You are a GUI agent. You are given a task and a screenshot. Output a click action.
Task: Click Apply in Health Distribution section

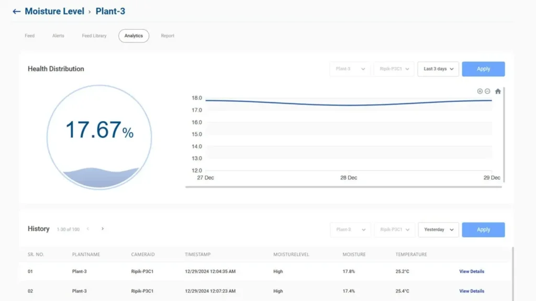[x=483, y=69]
